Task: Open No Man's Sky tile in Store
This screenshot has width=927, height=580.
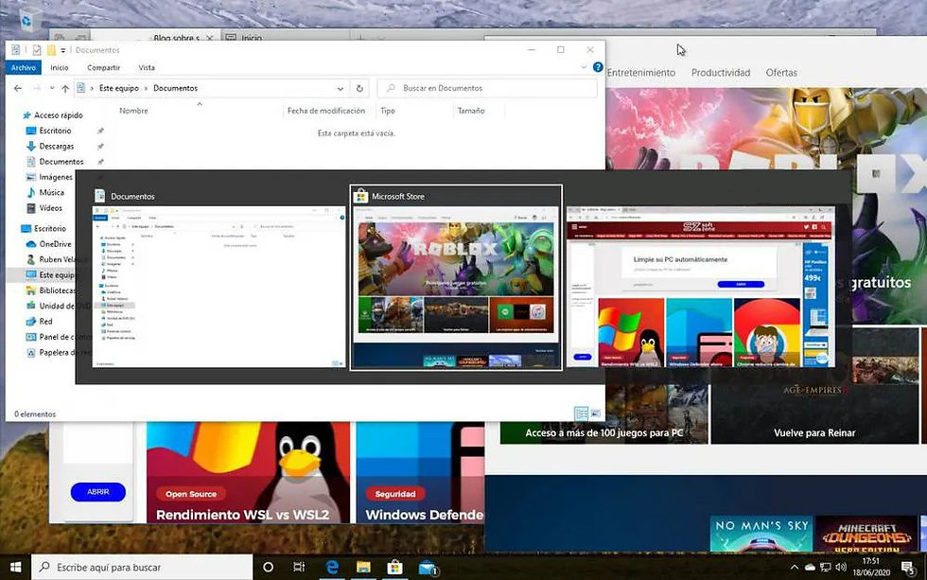Action: click(x=761, y=535)
